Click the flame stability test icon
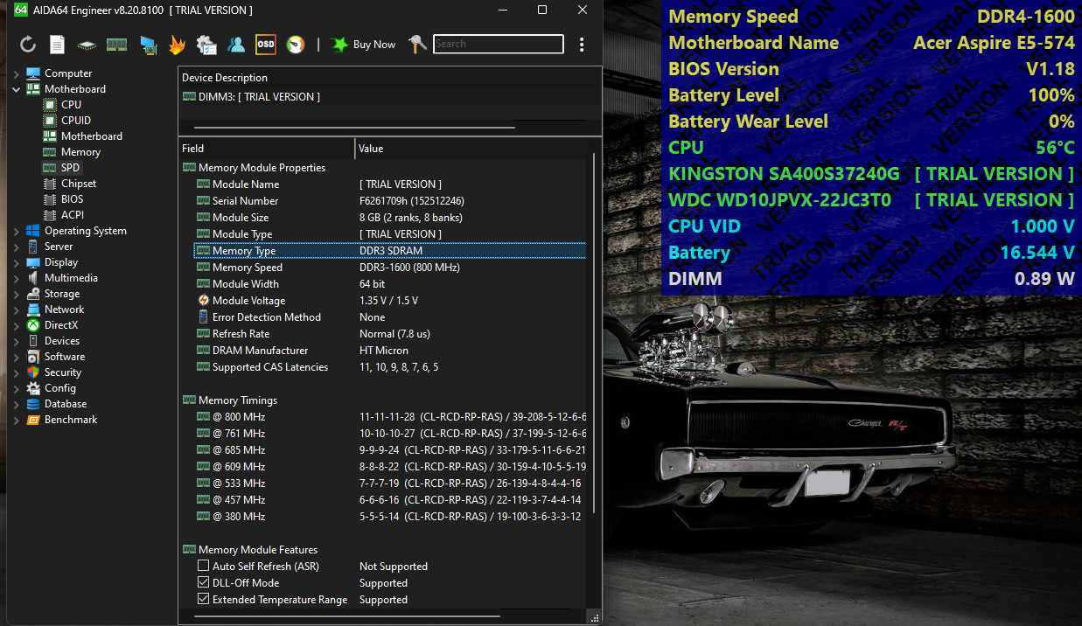1082x626 pixels. [177, 45]
